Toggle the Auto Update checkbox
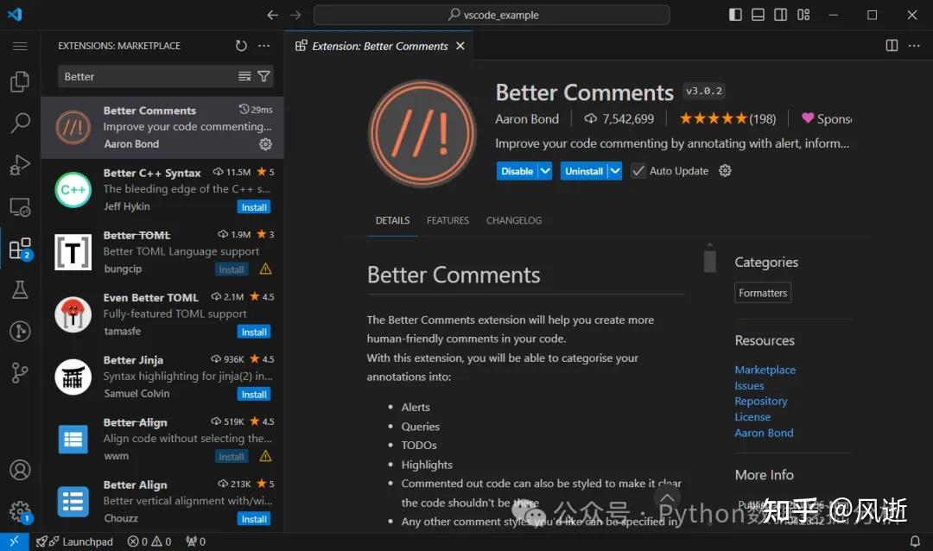 638,171
